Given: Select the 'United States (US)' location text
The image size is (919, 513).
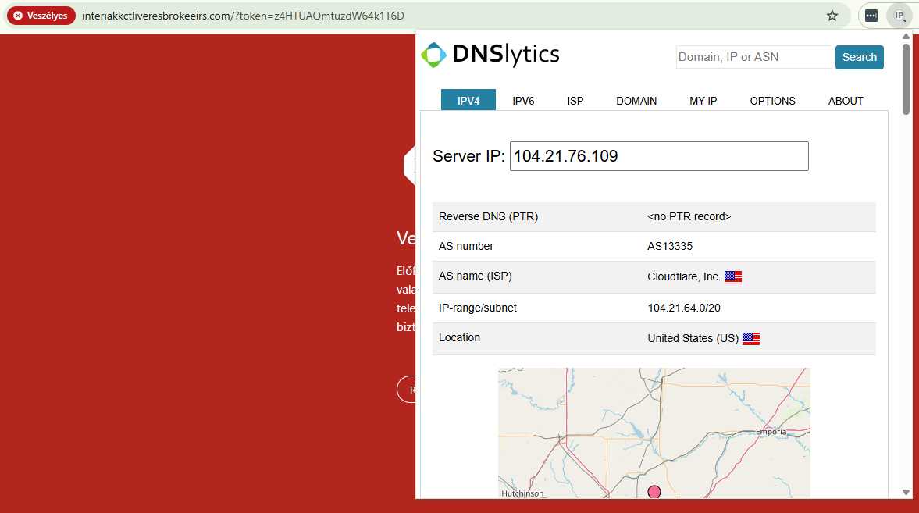Looking at the screenshot, I should (x=693, y=338).
